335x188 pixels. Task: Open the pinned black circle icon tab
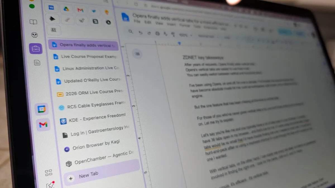point(108,22)
